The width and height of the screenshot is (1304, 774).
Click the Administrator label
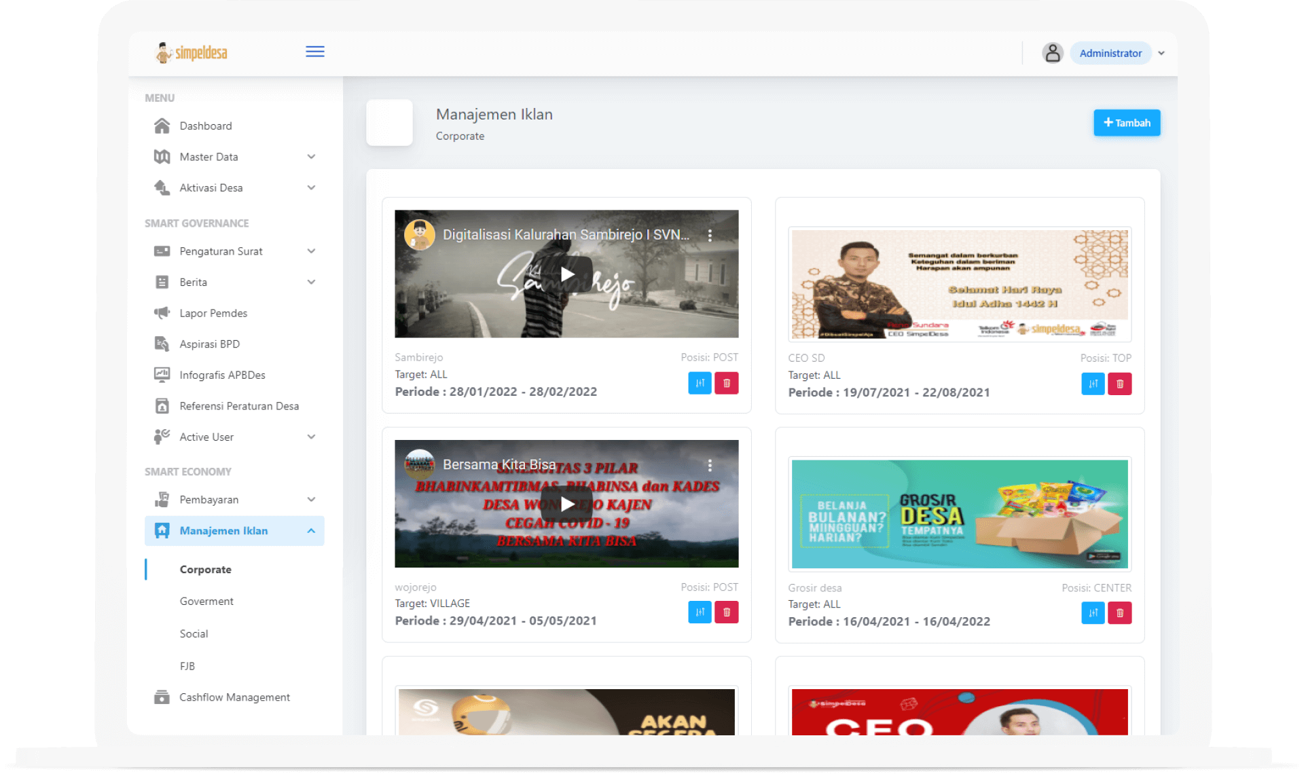pyautogui.click(x=1110, y=53)
